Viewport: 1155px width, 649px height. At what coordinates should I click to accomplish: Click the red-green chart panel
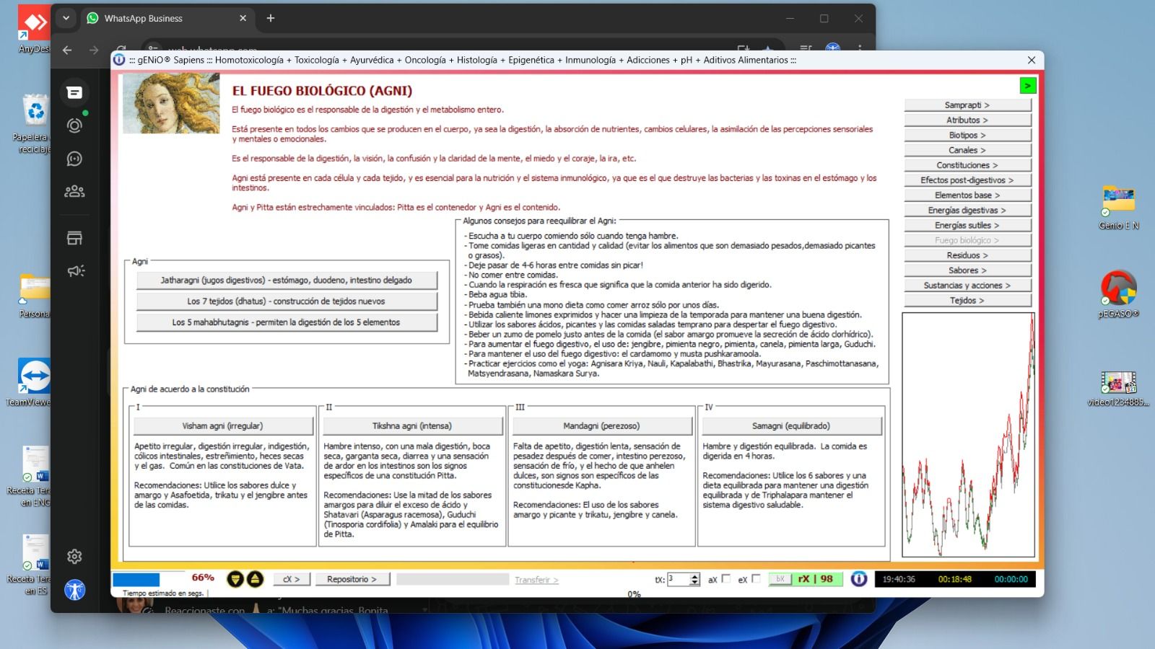tap(969, 435)
